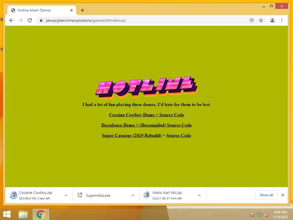Open the Chrome profile avatar
The image size is (293, 220).
(272, 20)
